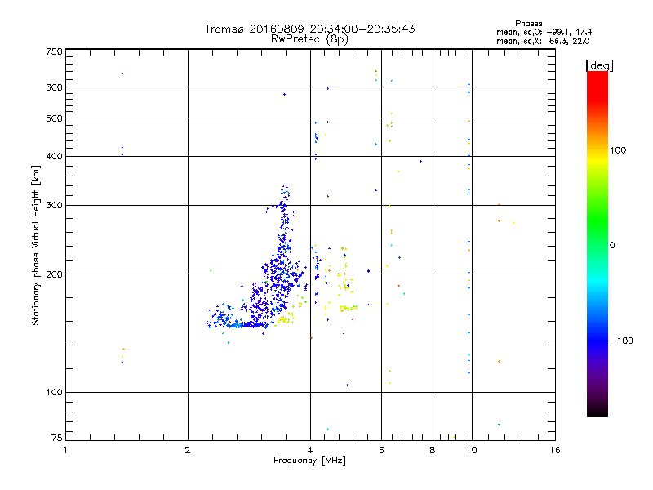Screen dimensions: 653x490
Task: Click the x-axis tick label '6'
Action: point(381,450)
